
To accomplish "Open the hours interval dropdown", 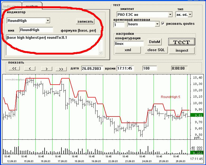I will [157, 24].
